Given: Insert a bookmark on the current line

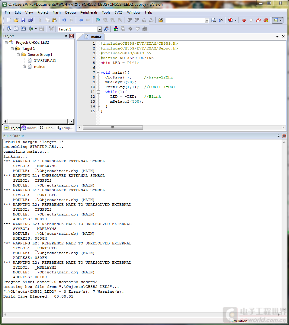Looking at the screenshot, I should coord(98,20).
